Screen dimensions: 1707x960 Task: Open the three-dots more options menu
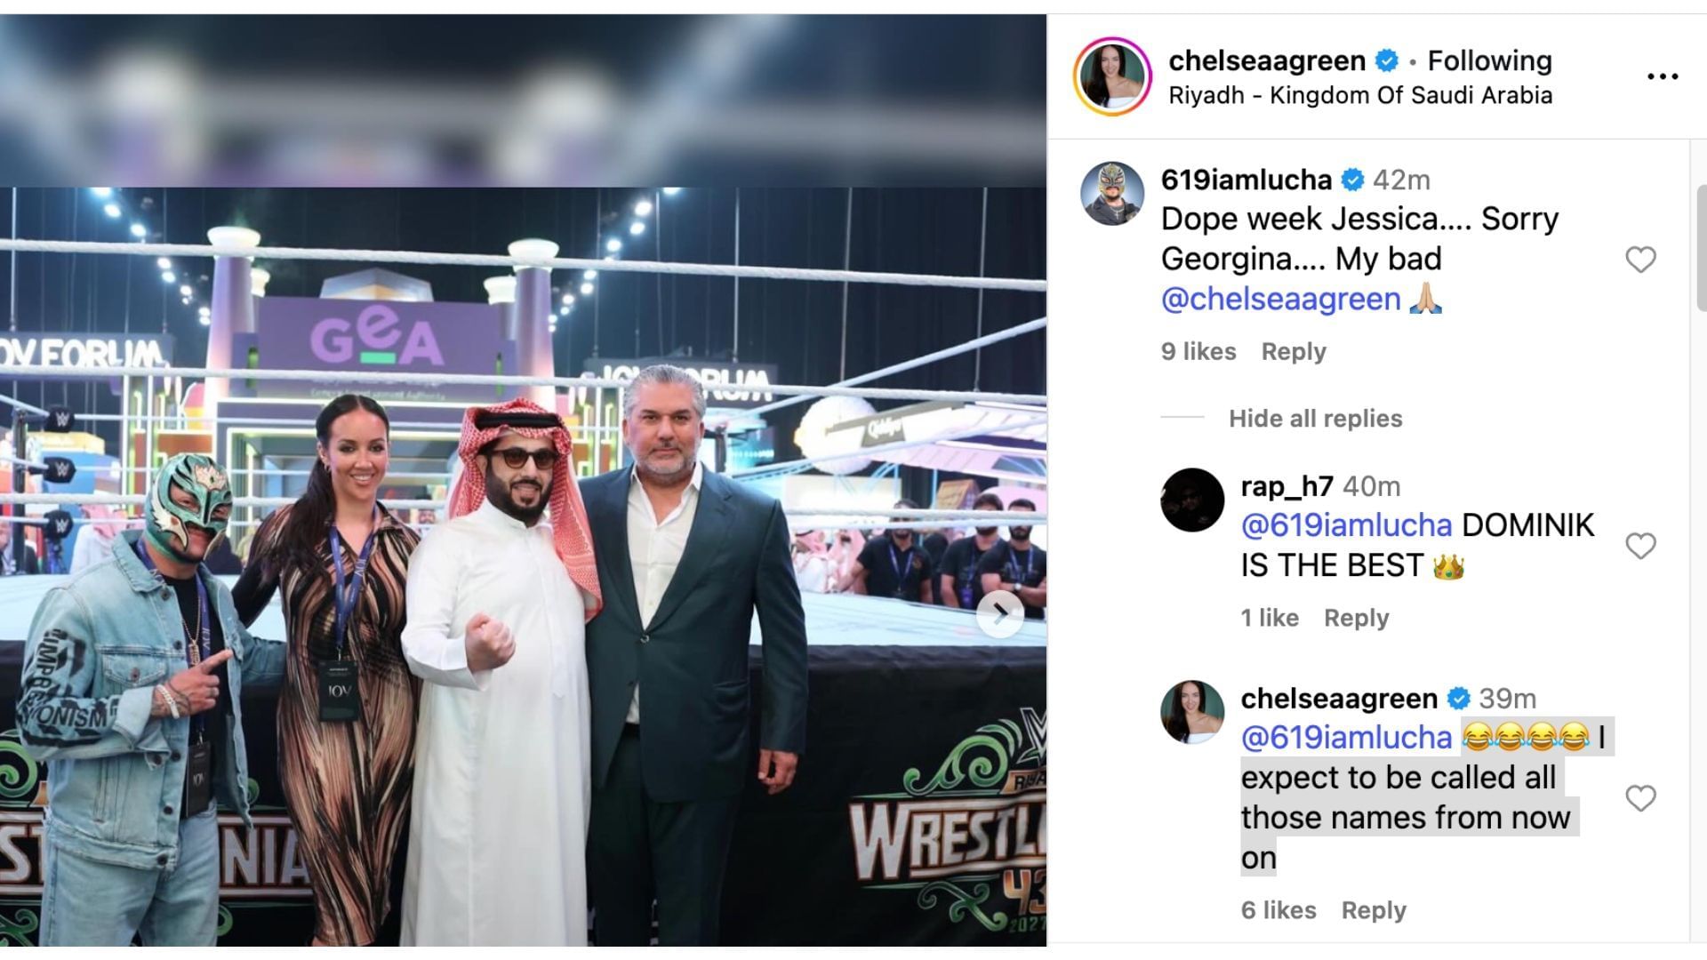(x=1663, y=76)
